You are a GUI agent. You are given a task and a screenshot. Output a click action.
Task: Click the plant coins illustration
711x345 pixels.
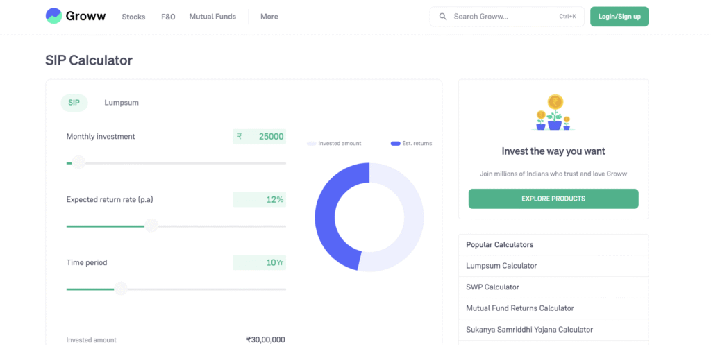pyautogui.click(x=553, y=113)
